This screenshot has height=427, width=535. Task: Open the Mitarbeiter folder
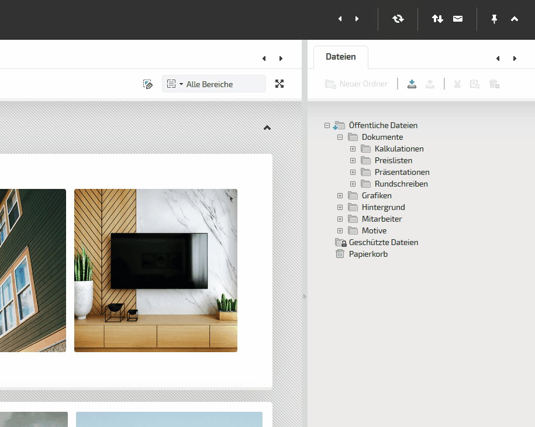click(x=381, y=219)
